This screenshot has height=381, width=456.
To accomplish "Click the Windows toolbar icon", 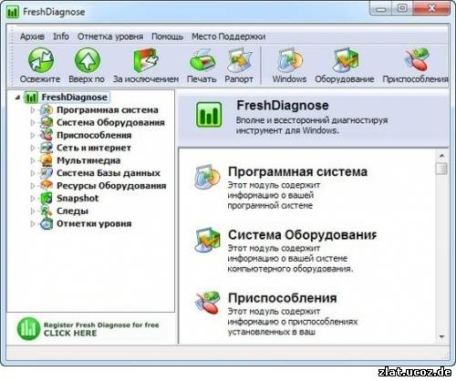I will pyautogui.click(x=290, y=60).
